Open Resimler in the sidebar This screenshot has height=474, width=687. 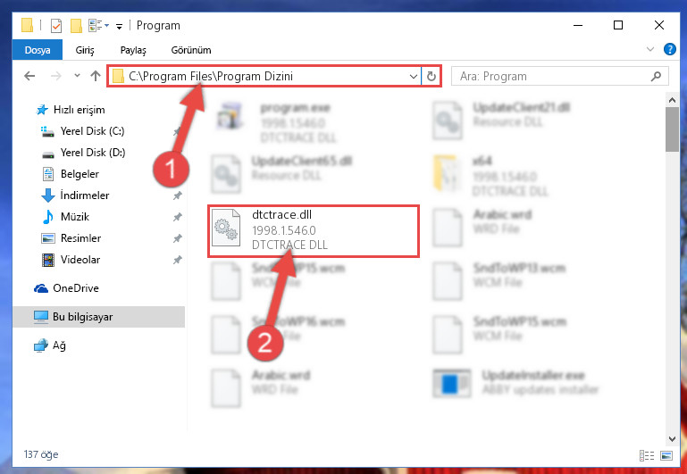point(80,238)
